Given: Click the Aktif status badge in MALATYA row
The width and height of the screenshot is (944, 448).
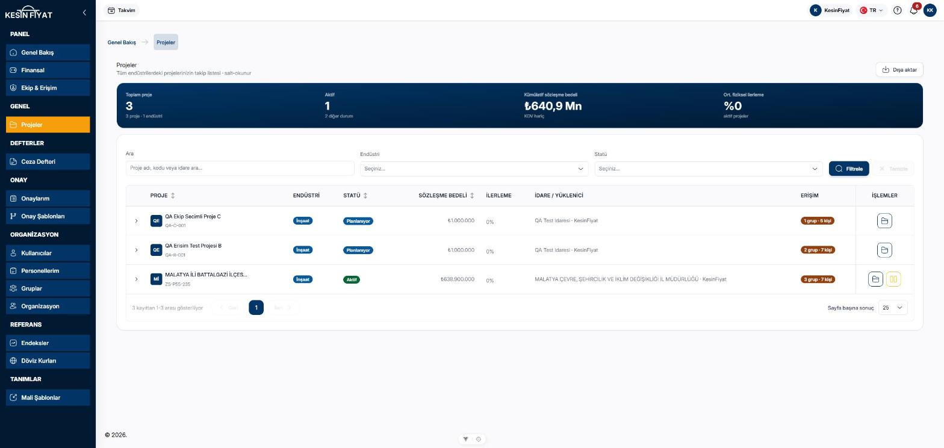Looking at the screenshot, I should pyautogui.click(x=352, y=279).
